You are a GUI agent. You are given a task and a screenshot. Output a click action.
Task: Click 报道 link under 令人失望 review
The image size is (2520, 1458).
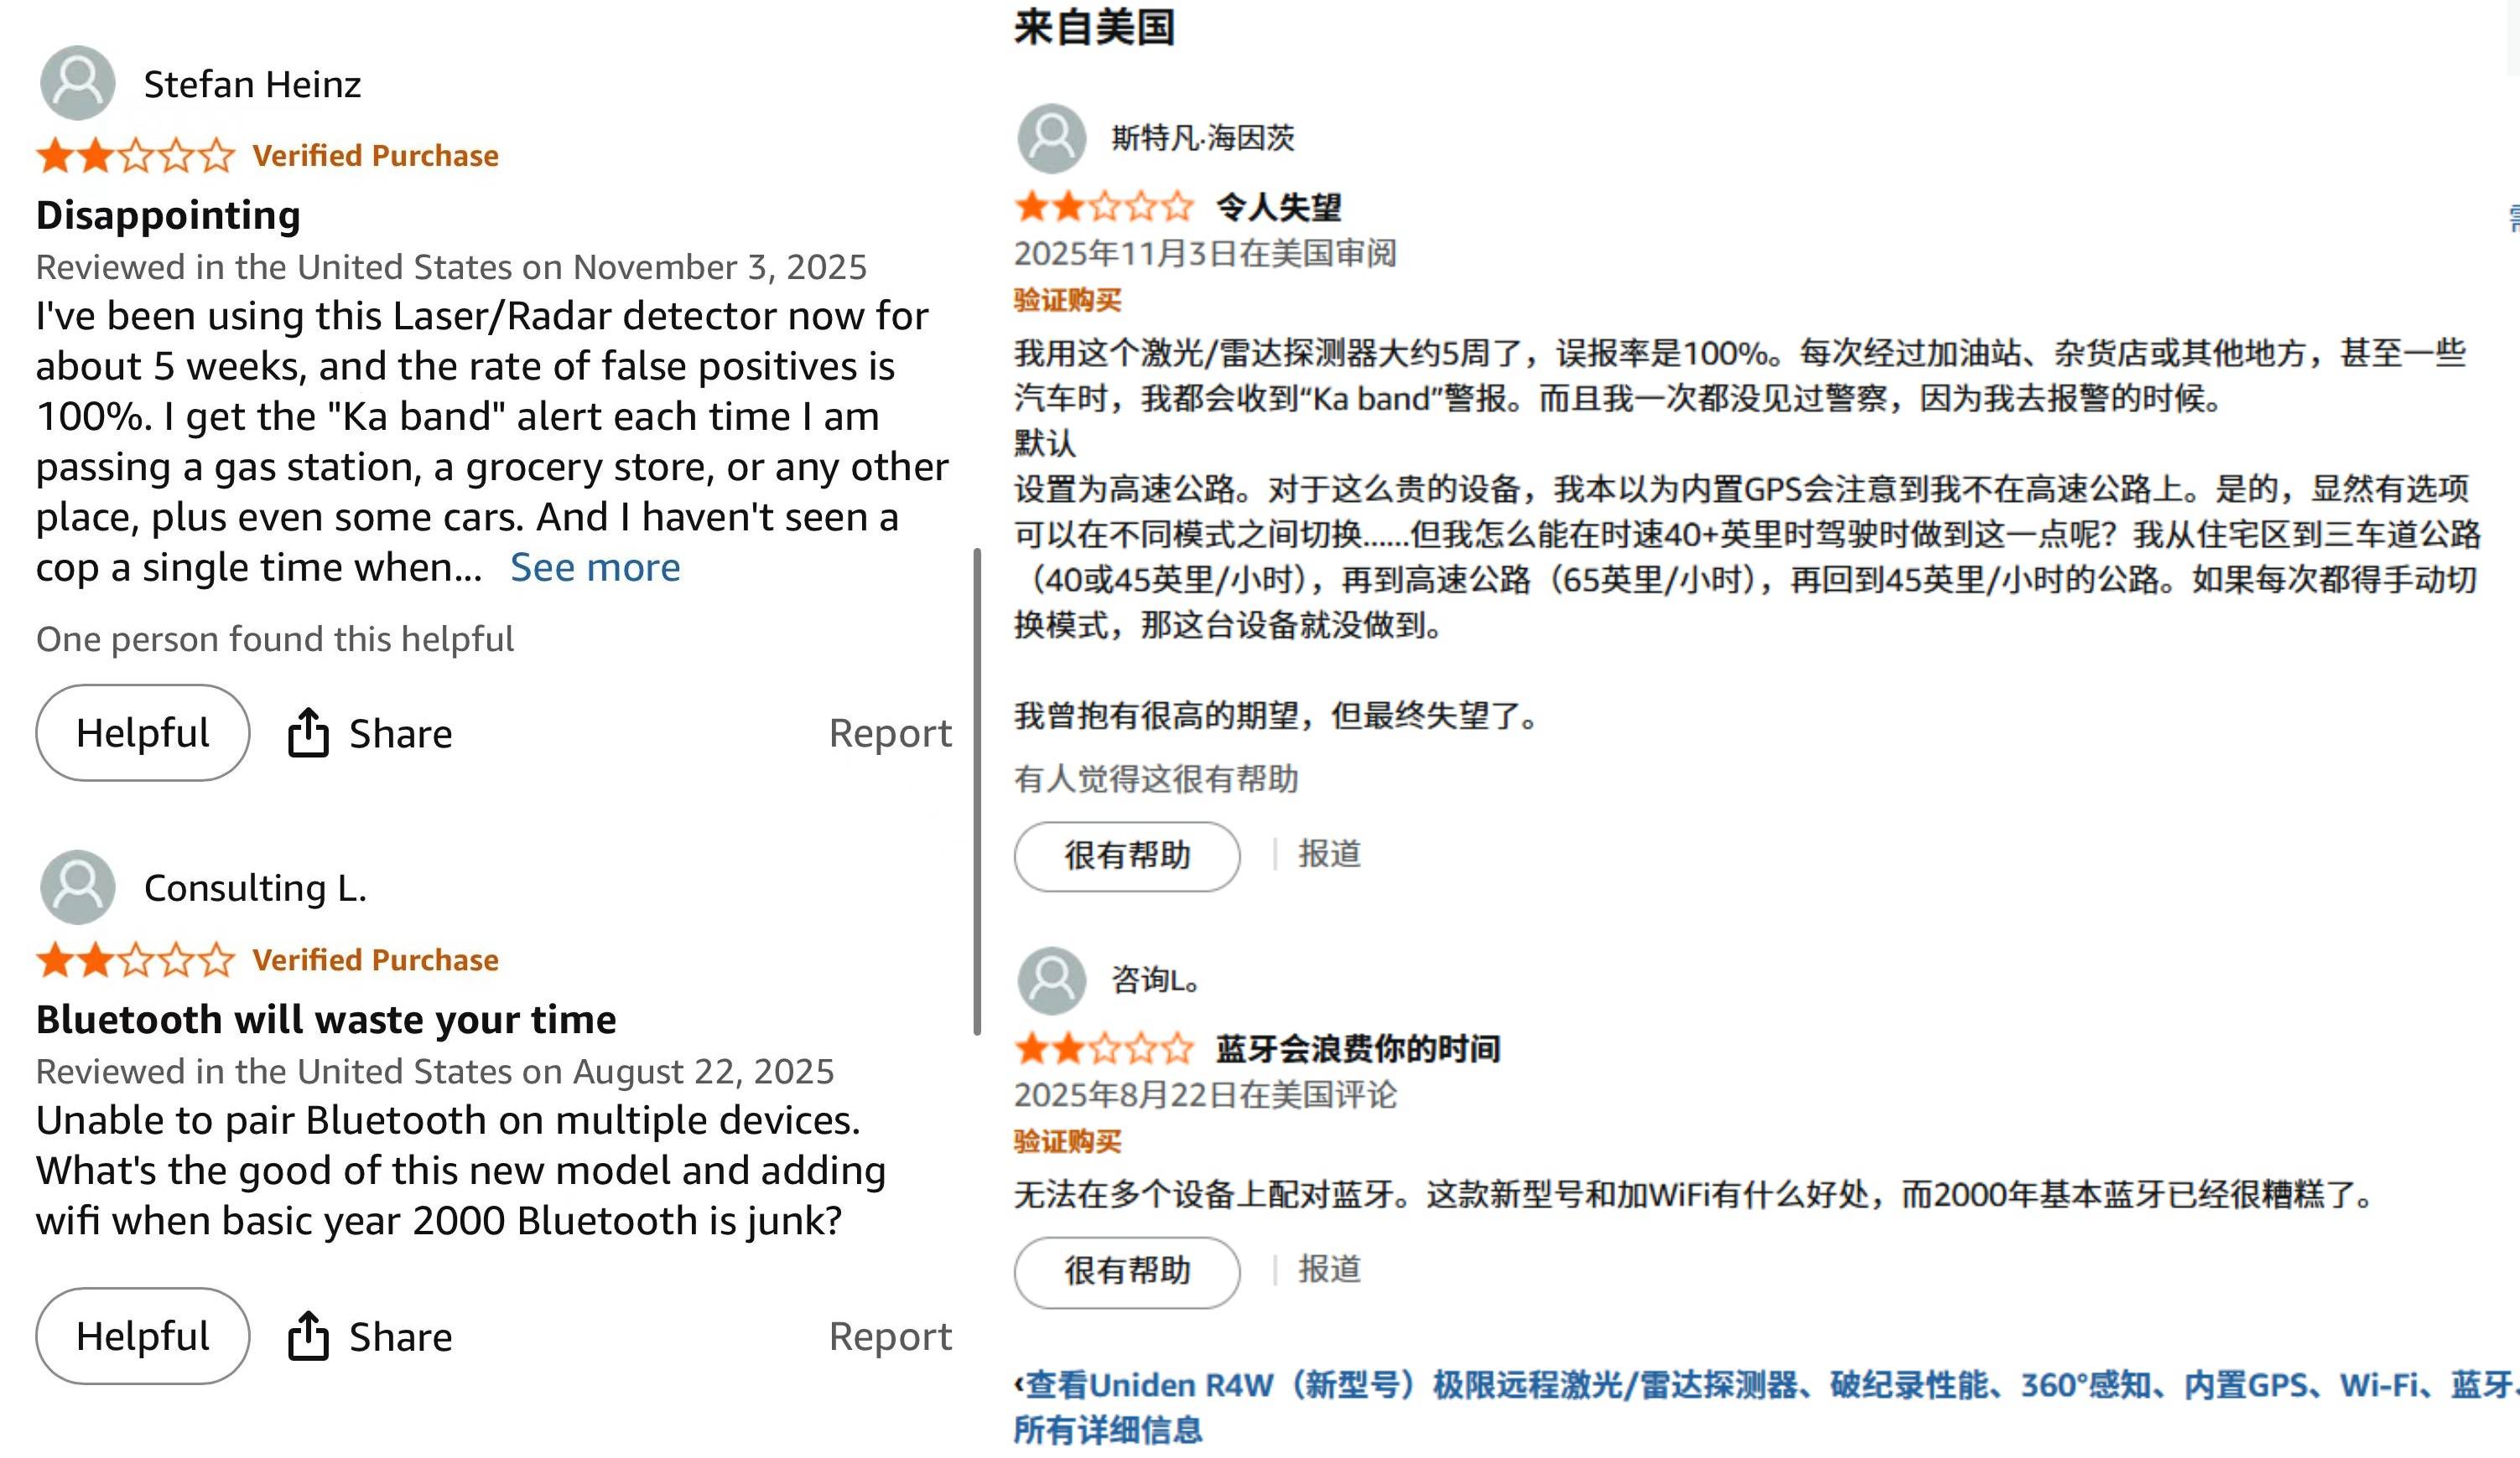(x=1329, y=853)
